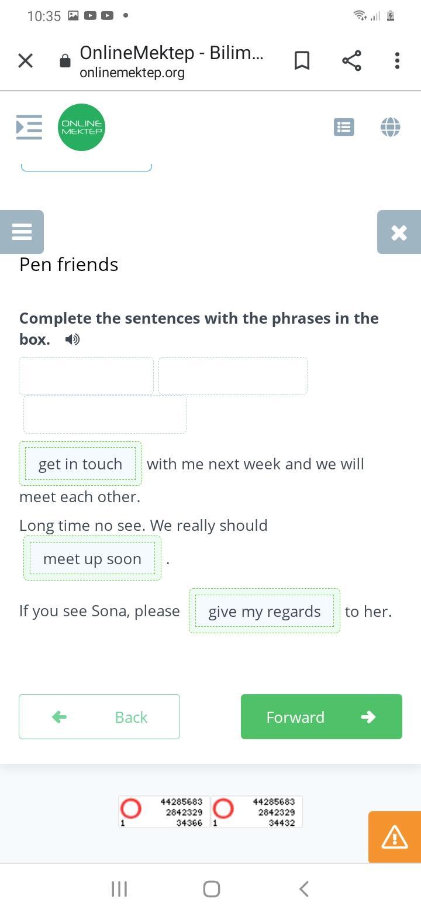Tap the Android home button
The width and height of the screenshot is (421, 913).
click(x=211, y=889)
